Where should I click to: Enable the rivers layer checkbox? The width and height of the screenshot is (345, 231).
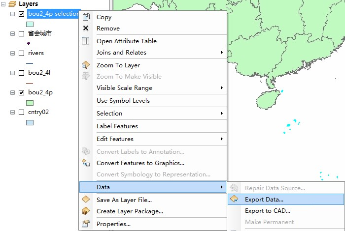(x=21, y=53)
